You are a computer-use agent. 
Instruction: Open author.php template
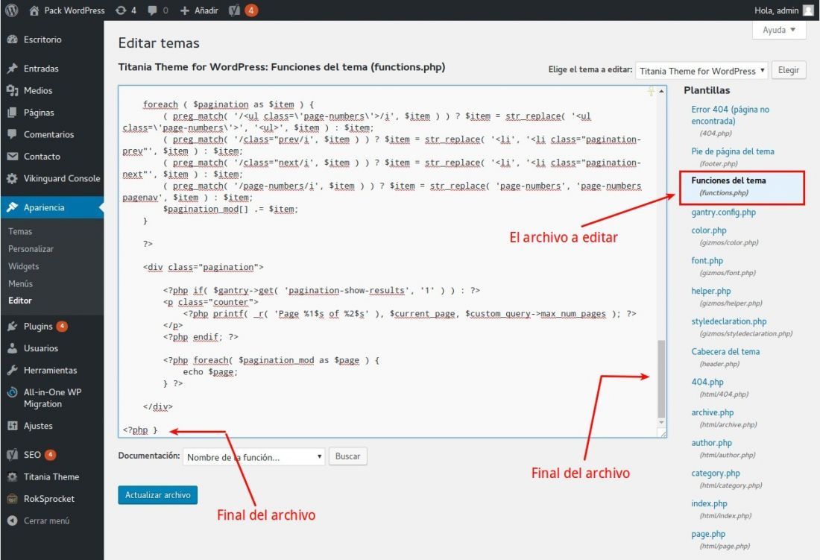(711, 442)
